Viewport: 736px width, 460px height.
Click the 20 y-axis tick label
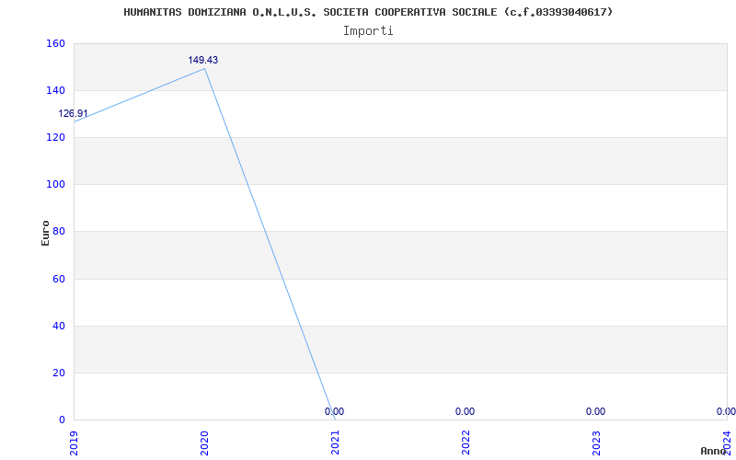(x=58, y=373)
